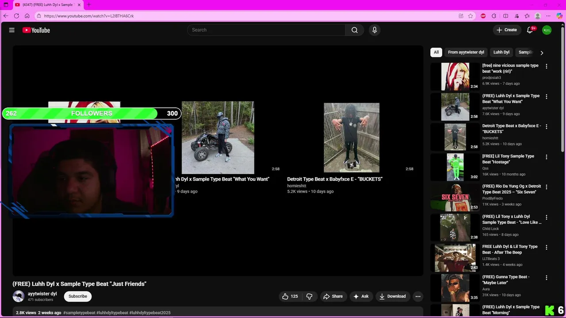Select the Luhh Dyl filter chip

tap(501, 52)
